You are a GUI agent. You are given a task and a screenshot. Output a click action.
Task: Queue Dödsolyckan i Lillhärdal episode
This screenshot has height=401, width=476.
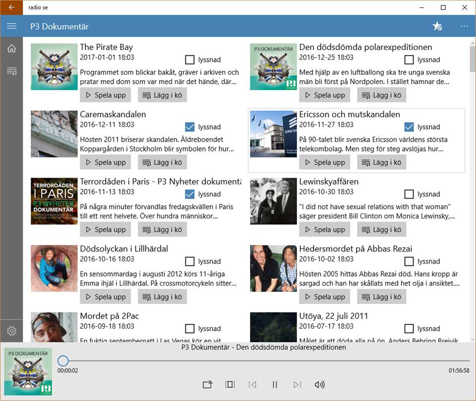pyautogui.click(x=163, y=297)
